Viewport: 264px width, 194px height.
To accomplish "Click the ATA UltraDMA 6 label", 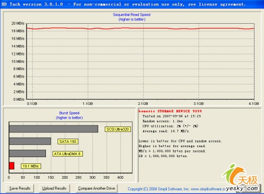I will (x=68, y=154).
